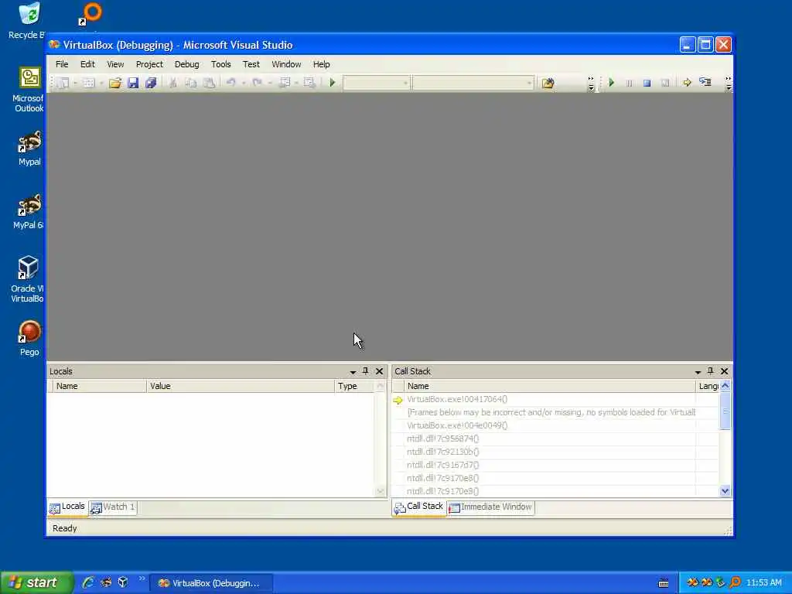Click the Cut scissors icon
Image resolution: width=792 pixels, height=594 pixels.
[x=172, y=83]
